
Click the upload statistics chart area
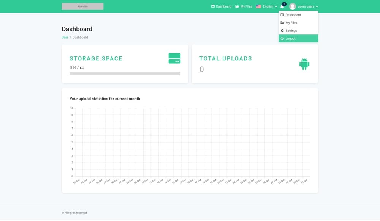(190, 142)
